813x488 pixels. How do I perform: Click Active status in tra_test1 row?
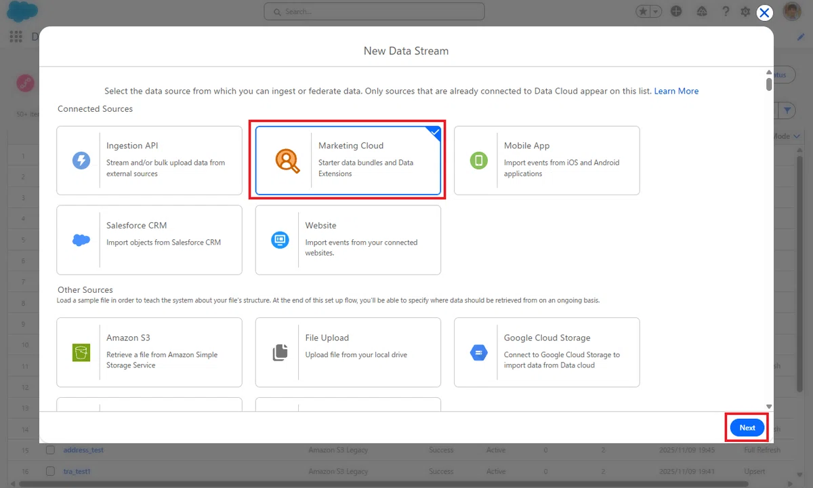tap(496, 471)
